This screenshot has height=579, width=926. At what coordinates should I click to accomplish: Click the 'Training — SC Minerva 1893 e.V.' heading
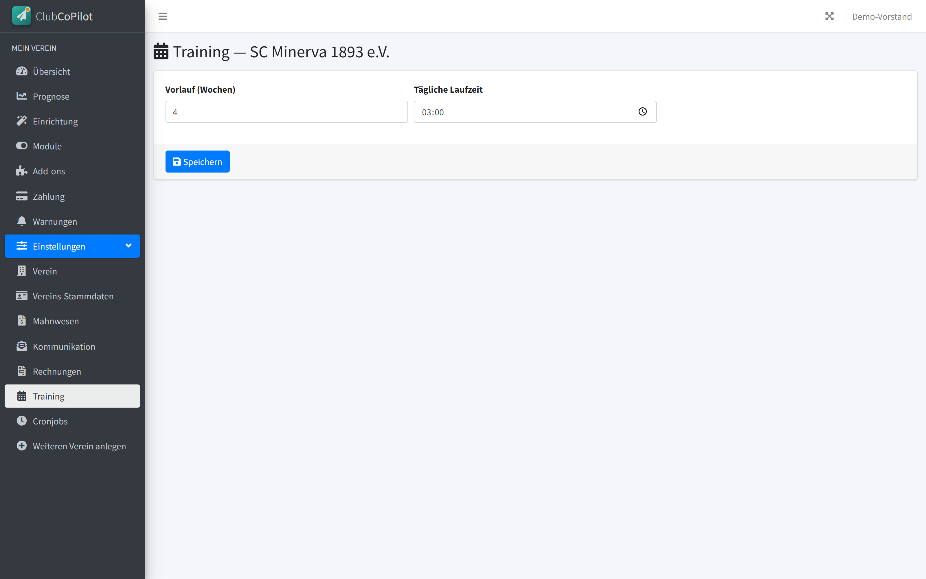pyautogui.click(x=281, y=52)
